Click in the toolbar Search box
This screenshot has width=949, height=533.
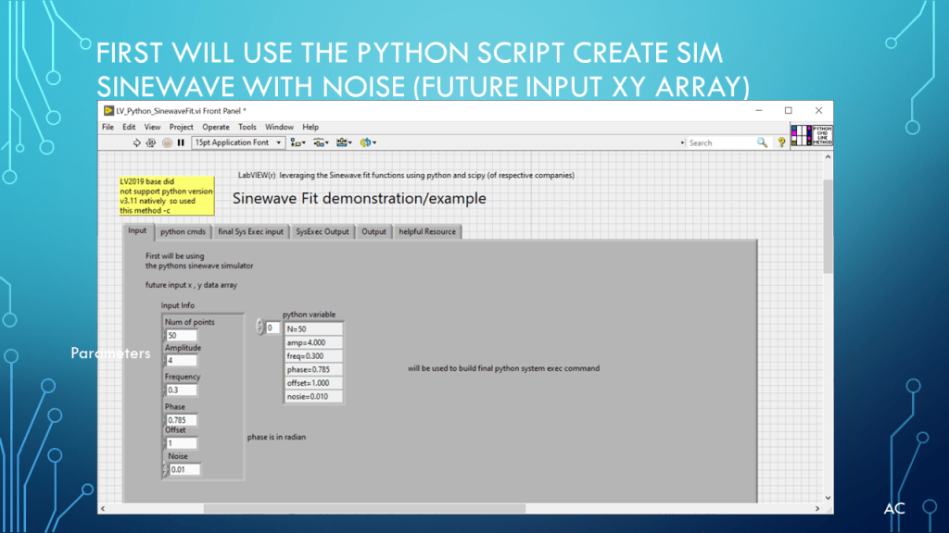point(721,143)
